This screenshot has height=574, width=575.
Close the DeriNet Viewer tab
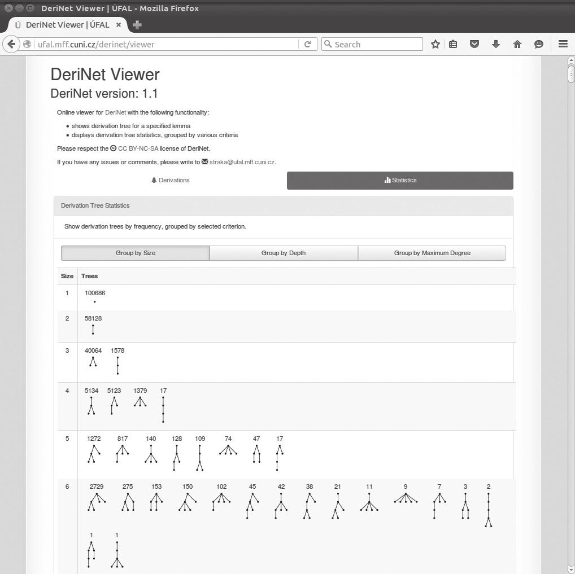119,25
